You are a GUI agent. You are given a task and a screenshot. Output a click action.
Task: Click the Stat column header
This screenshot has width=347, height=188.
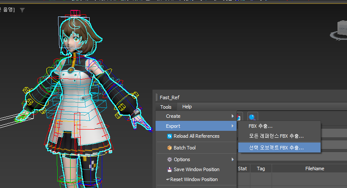pos(243,168)
